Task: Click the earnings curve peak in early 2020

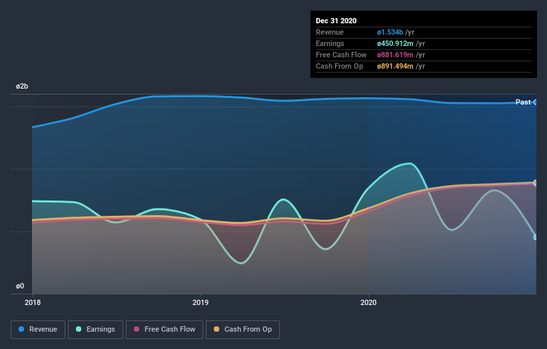Action: coord(409,163)
